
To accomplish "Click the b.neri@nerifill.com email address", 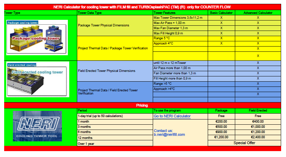I will pos(169,135).
